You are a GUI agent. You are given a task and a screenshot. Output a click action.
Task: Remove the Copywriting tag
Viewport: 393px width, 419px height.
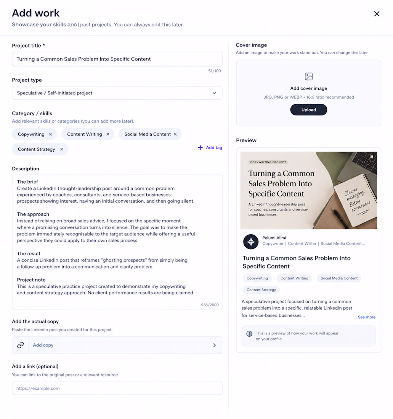pyautogui.click(x=51, y=134)
